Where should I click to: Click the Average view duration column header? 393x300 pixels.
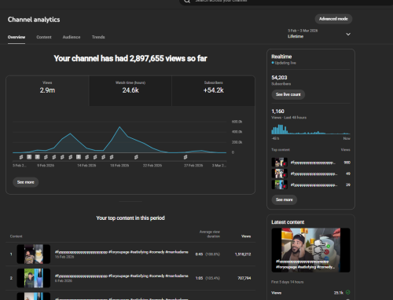[210, 234]
